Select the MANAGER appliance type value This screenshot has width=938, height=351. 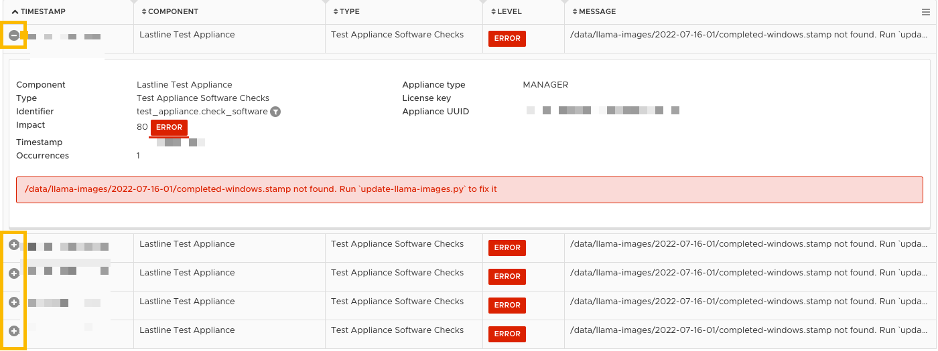[545, 85]
